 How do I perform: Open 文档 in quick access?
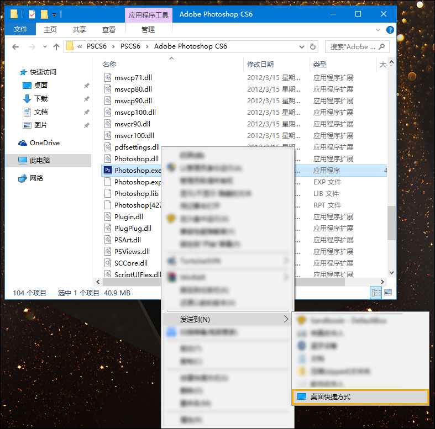35,112
